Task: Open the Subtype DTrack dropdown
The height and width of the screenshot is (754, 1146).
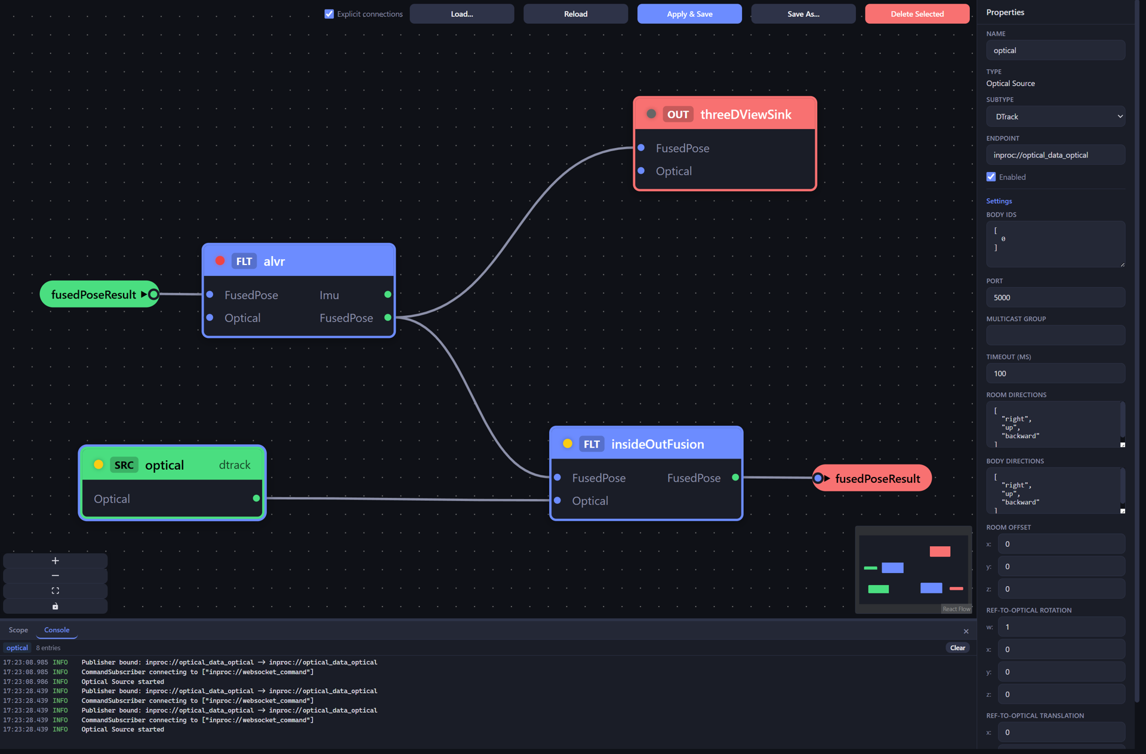Action: (x=1055, y=116)
